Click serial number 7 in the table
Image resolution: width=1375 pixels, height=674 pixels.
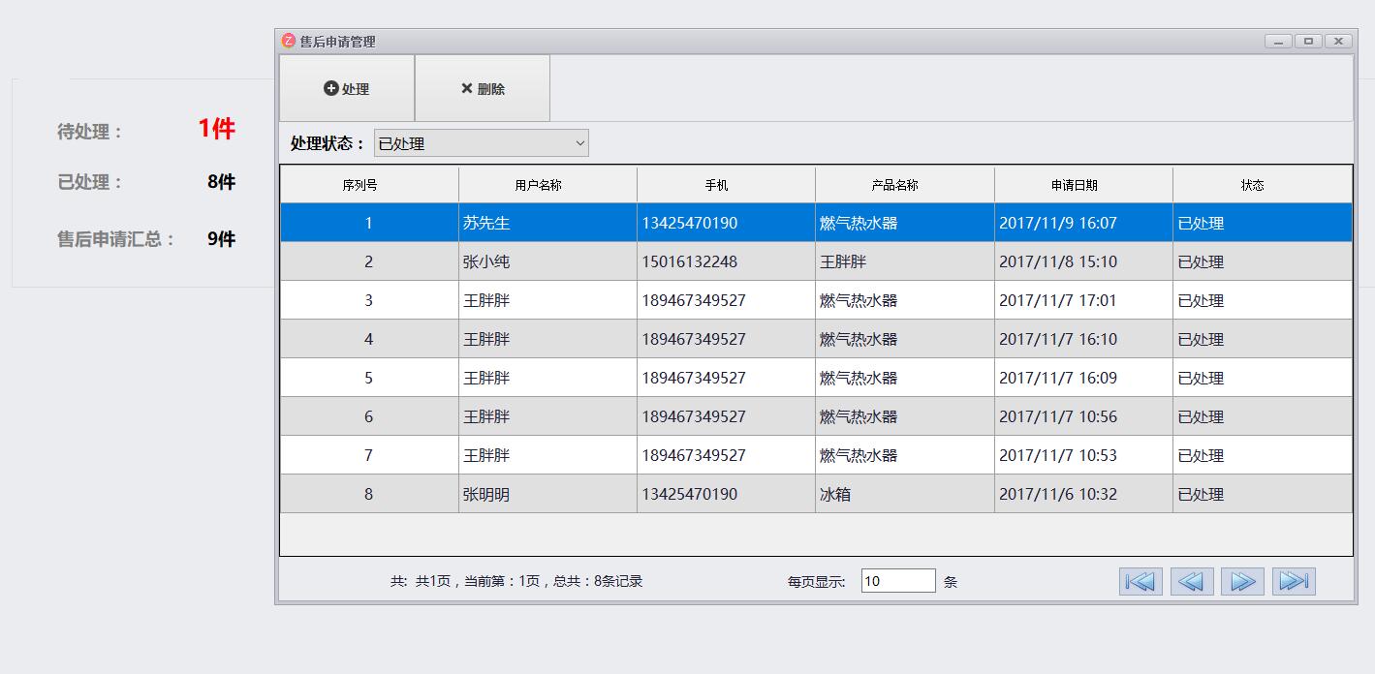point(368,455)
